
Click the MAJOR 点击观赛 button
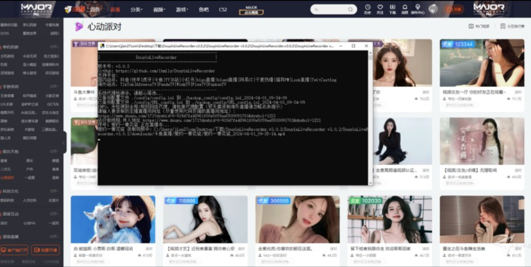click(251, 10)
